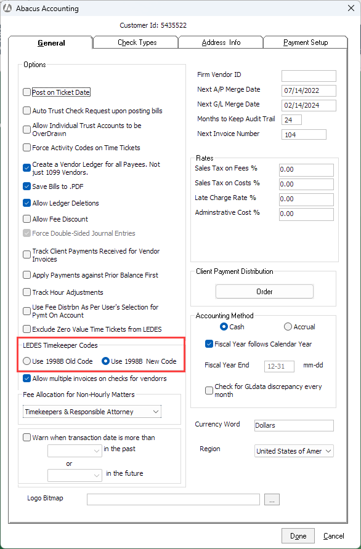
Task: Click the Abacus Accounting logo icon in title bar
Action: tap(7, 8)
